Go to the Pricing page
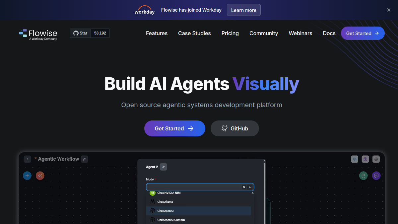Viewport: 398px width, 224px height. tap(230, 33)
